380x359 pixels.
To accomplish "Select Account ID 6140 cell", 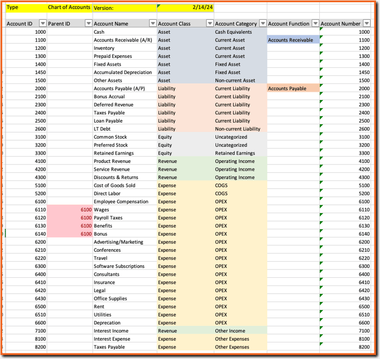I will (x=26, y=234).
